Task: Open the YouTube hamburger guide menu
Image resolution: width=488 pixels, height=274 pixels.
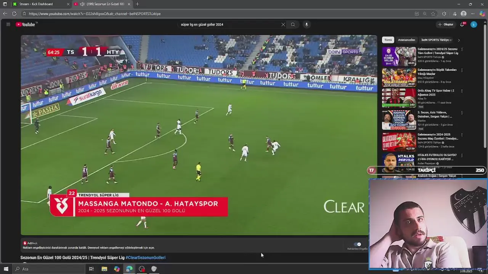Action: click(8, 24)
